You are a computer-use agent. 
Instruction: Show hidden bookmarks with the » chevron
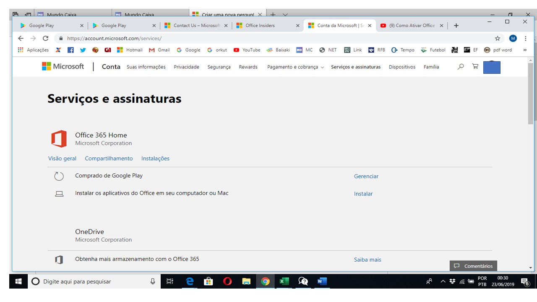pyautogui.click(x=525, y=50)
